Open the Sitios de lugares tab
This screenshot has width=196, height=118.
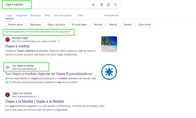point(63,15)
